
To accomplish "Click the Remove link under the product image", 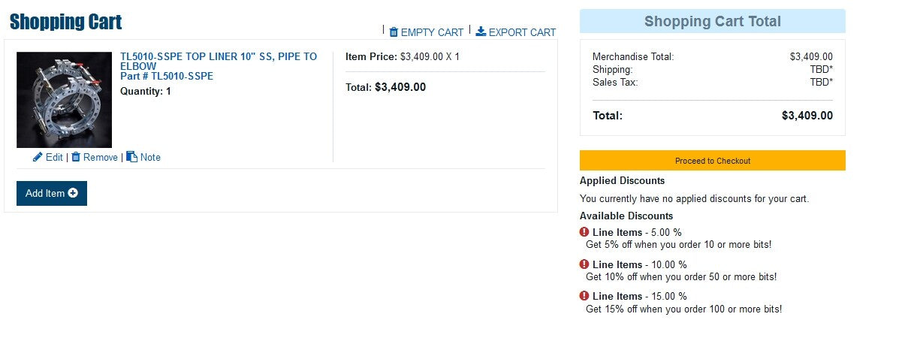I will [x=101, y=157].
